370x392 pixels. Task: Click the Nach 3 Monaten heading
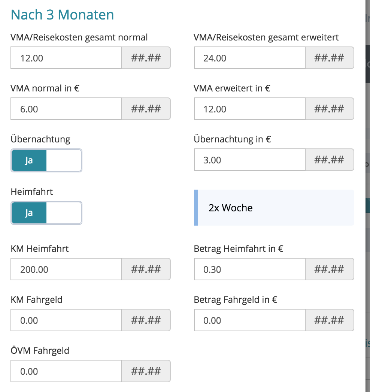point(63,15)
